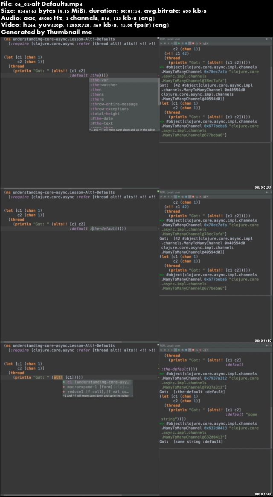This screenshot has height=497, width=273.
Task: Click the green dot icon beside c1 suggestion
Action: [64, 382]
